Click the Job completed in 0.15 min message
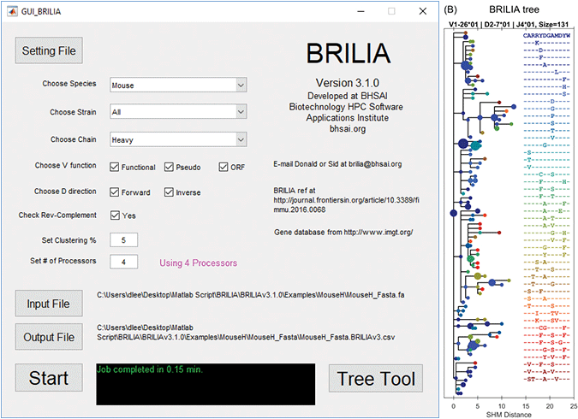 (x=149, y=369)
